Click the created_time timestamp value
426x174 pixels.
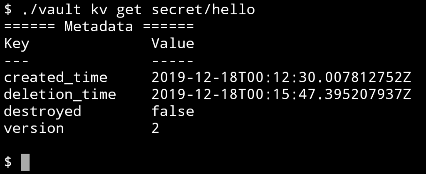click(x=281, y=77)
